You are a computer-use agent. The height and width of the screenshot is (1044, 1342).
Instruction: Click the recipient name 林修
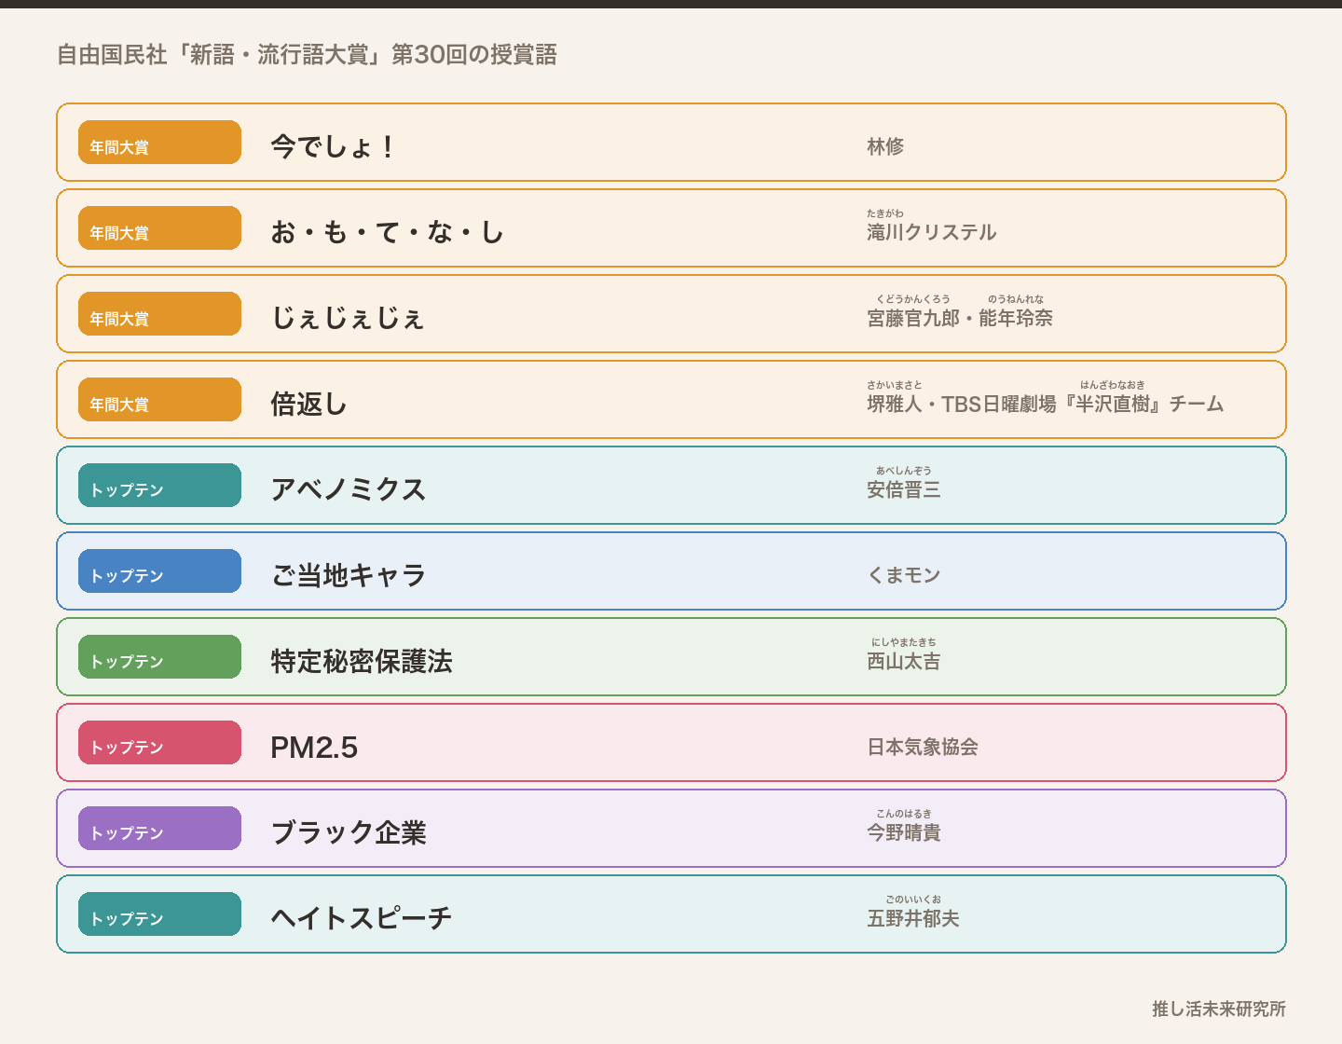[885, 146]
